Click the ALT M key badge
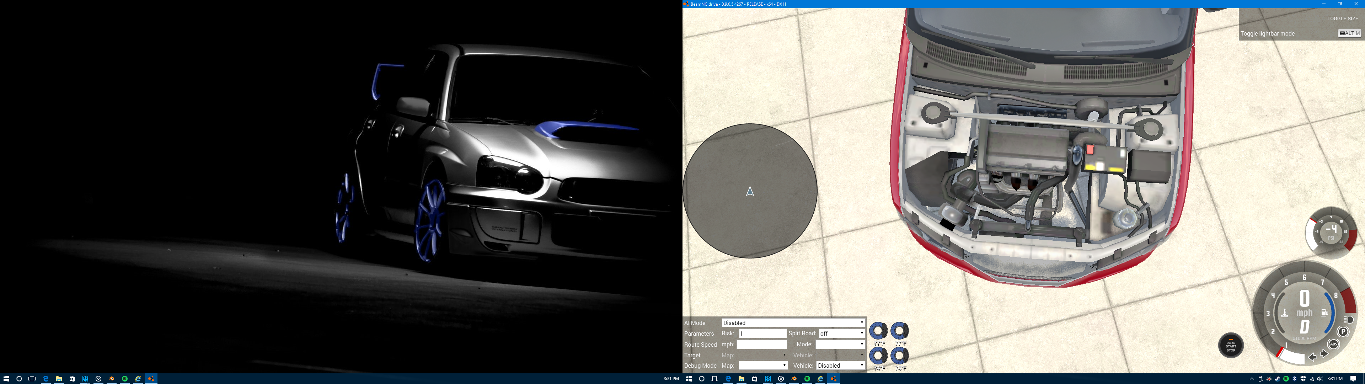This screenshot has width=1365, height=384. pos(1349,33)
